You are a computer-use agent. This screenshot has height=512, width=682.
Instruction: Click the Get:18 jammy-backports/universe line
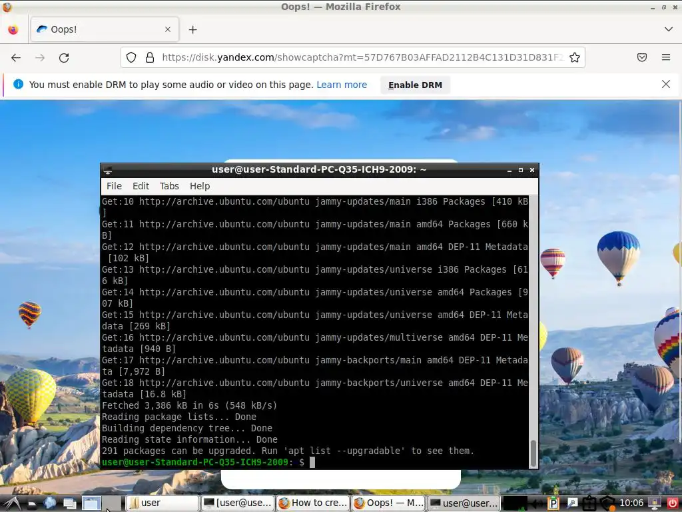(315, 389)
